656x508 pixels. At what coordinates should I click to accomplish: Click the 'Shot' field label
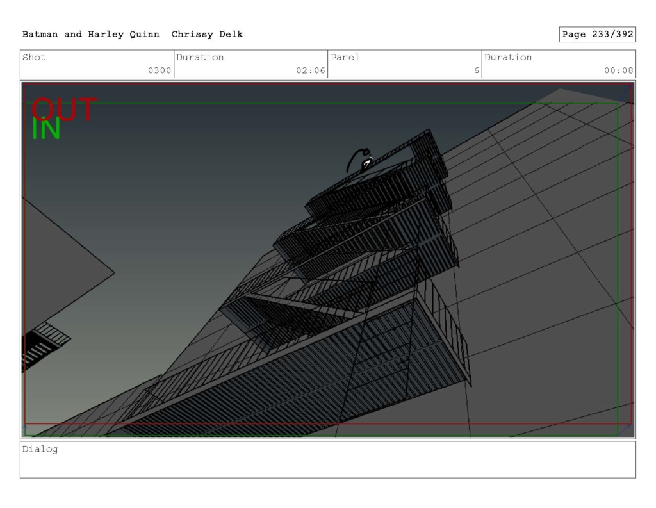coord(34,57)
